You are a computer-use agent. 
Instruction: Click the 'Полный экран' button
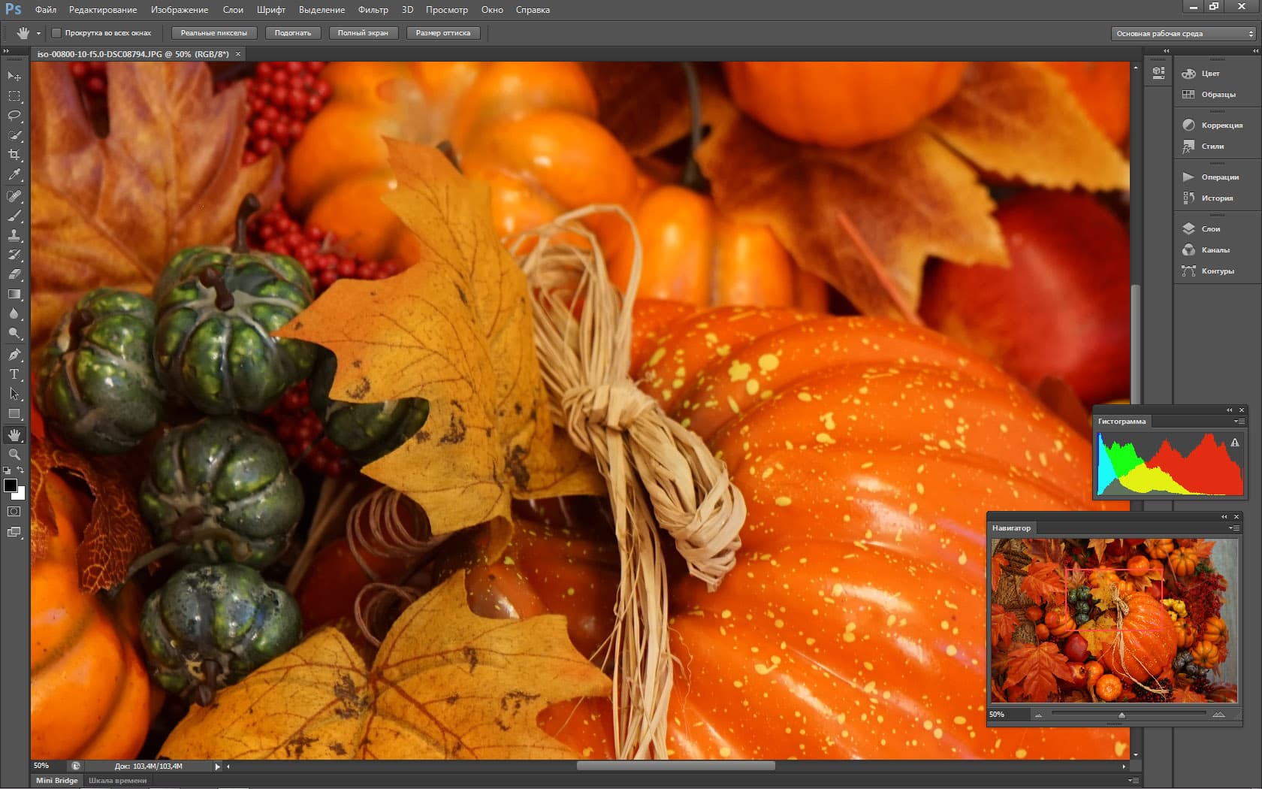363,33
